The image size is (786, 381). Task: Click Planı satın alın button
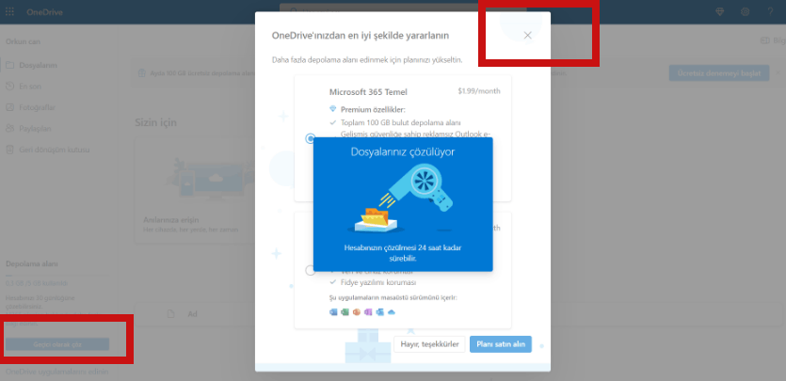tap(500, 344)
